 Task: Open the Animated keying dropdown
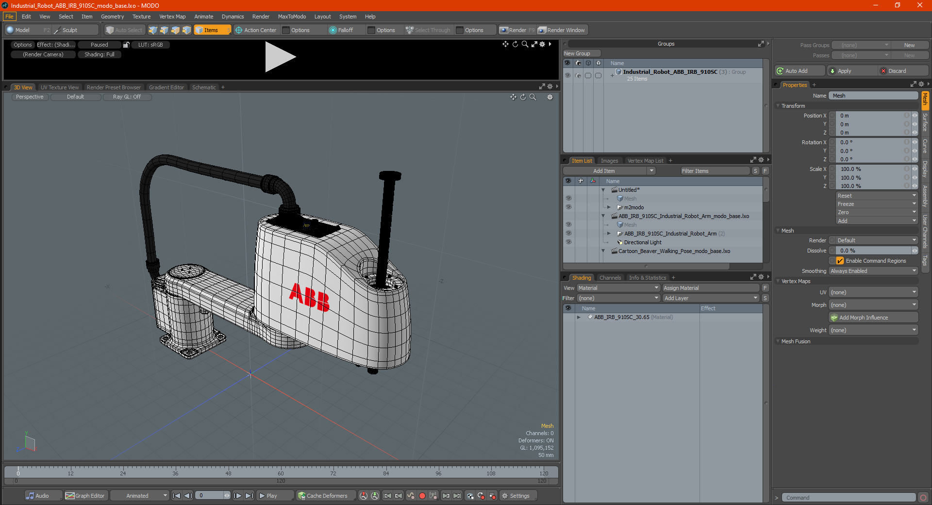click(139, 496)
